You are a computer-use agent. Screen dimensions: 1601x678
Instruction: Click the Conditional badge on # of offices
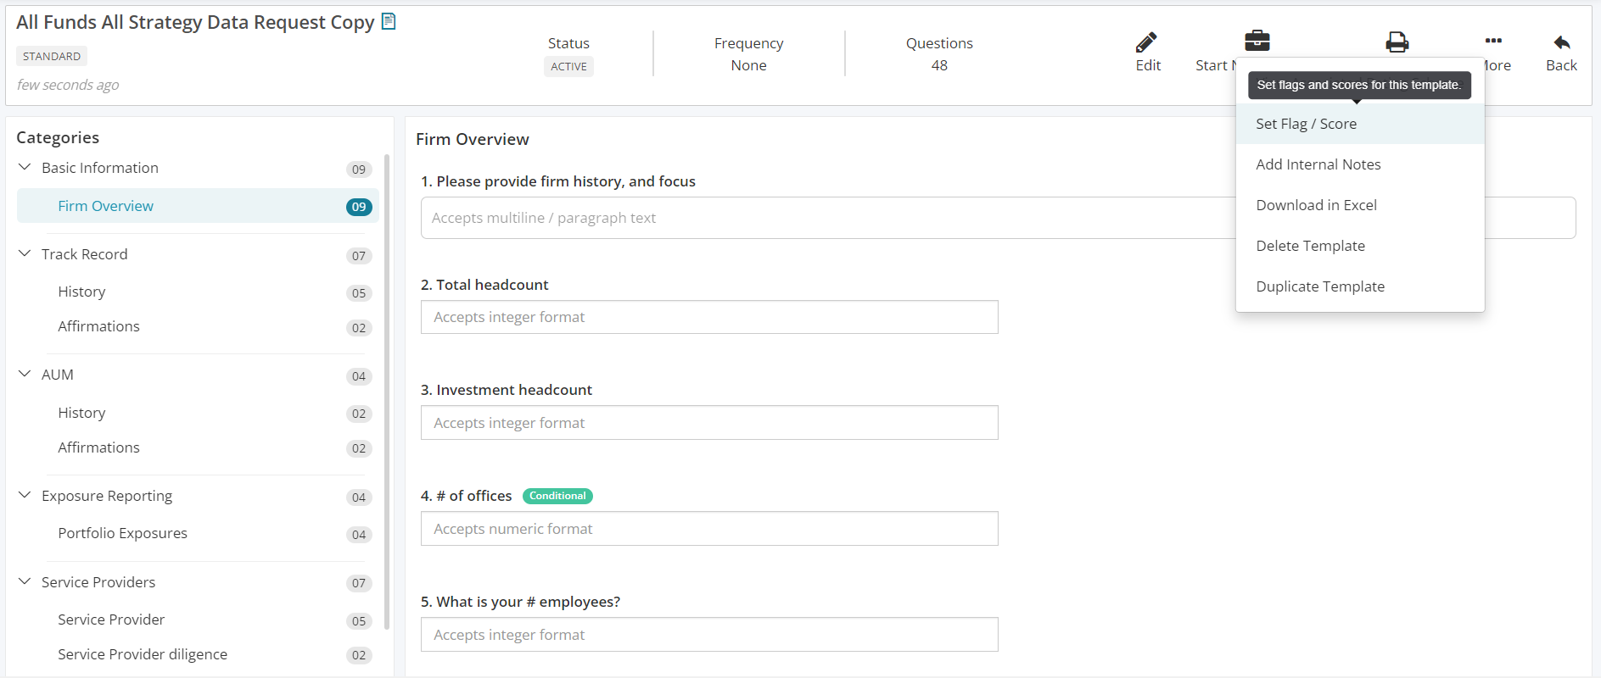(557, 496)
